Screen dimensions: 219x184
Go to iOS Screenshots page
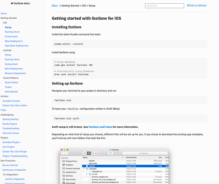click(x=11, y=36)
